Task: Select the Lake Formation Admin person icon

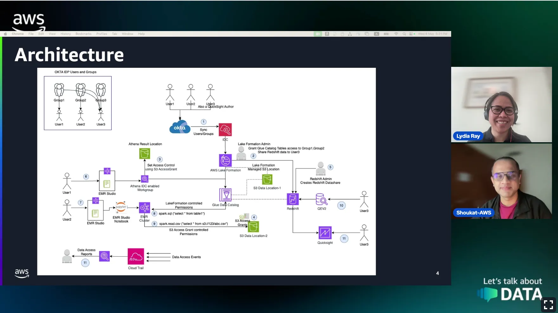Action: pyautogui.click(x=241, y=153)
